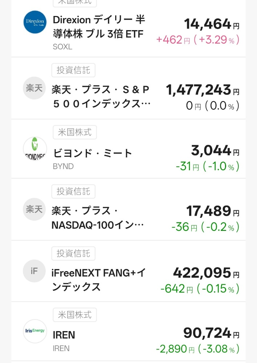
Task: Tap the 422,095円 valuation for FANG+
Action: point(206,272)
